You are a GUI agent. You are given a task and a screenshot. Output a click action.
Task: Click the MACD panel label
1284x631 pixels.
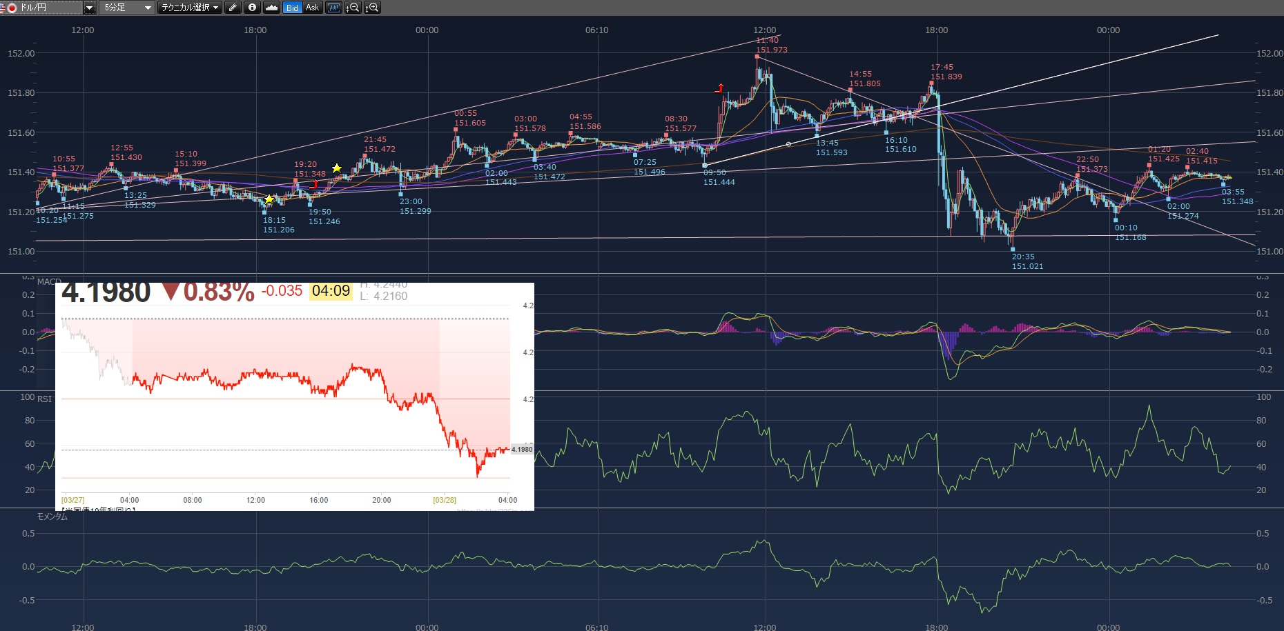48,281
